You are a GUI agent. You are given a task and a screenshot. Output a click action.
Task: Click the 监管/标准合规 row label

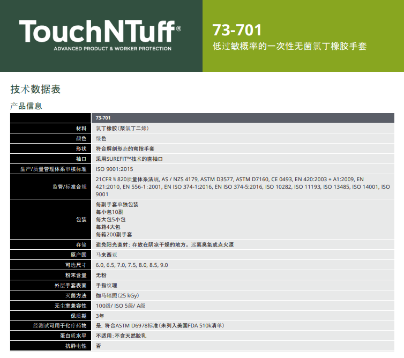pyautogui.click(x=65, y=187)
